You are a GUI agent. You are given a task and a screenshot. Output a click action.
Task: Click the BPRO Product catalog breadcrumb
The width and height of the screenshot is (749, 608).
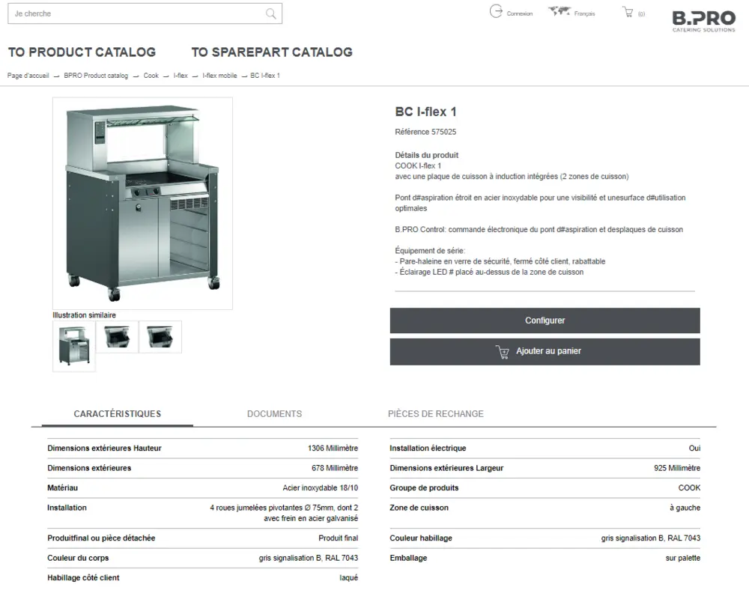(x=95, y=75)
